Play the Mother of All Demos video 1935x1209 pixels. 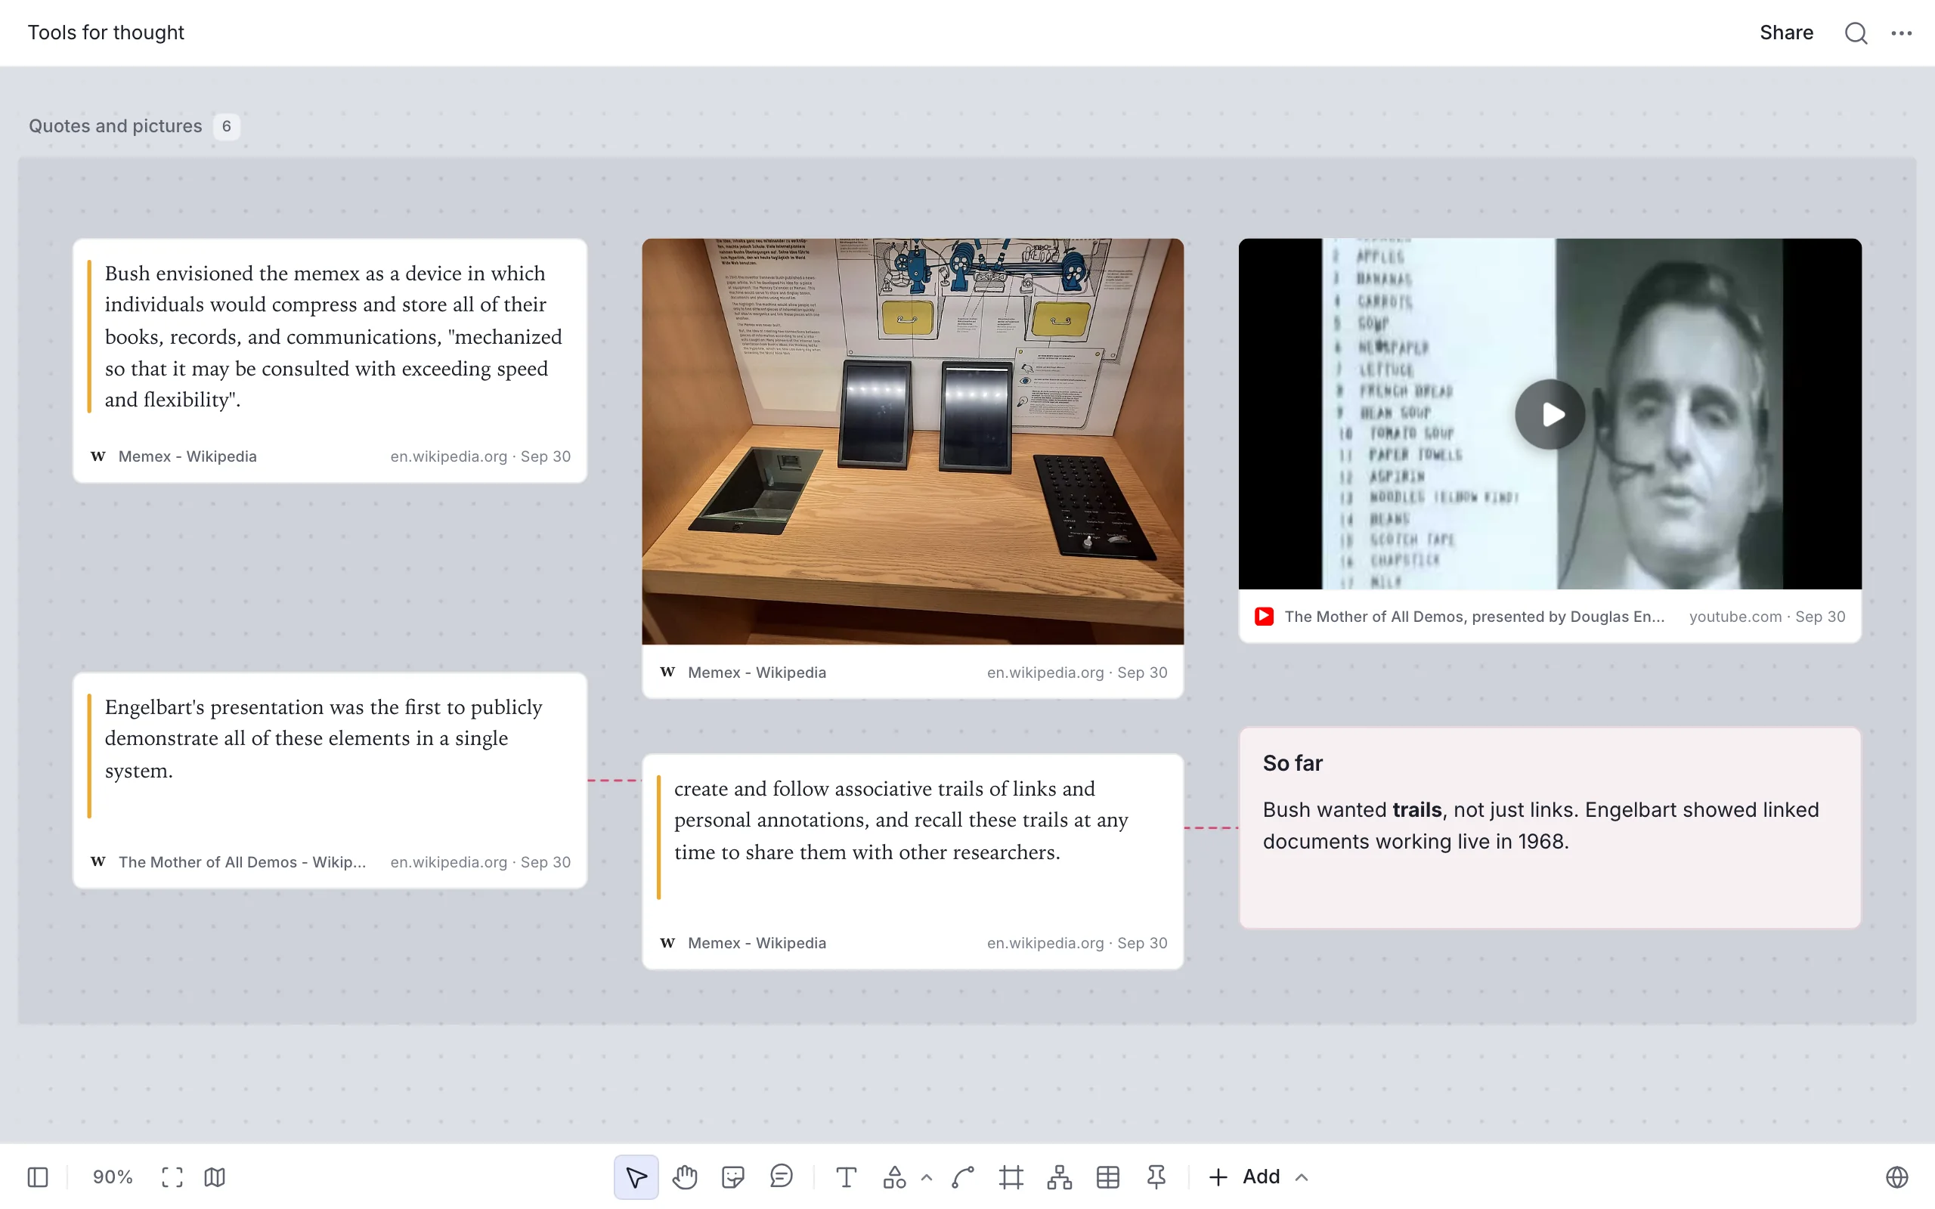point(1550,414)
